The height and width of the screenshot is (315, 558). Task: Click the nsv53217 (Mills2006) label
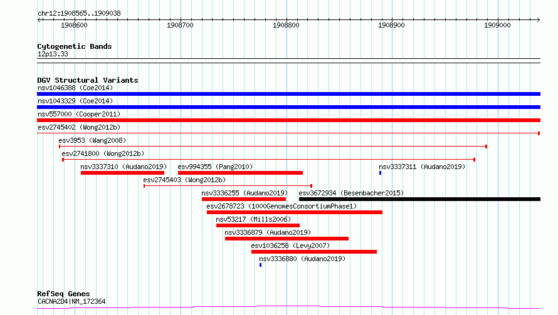pos(253,219)
